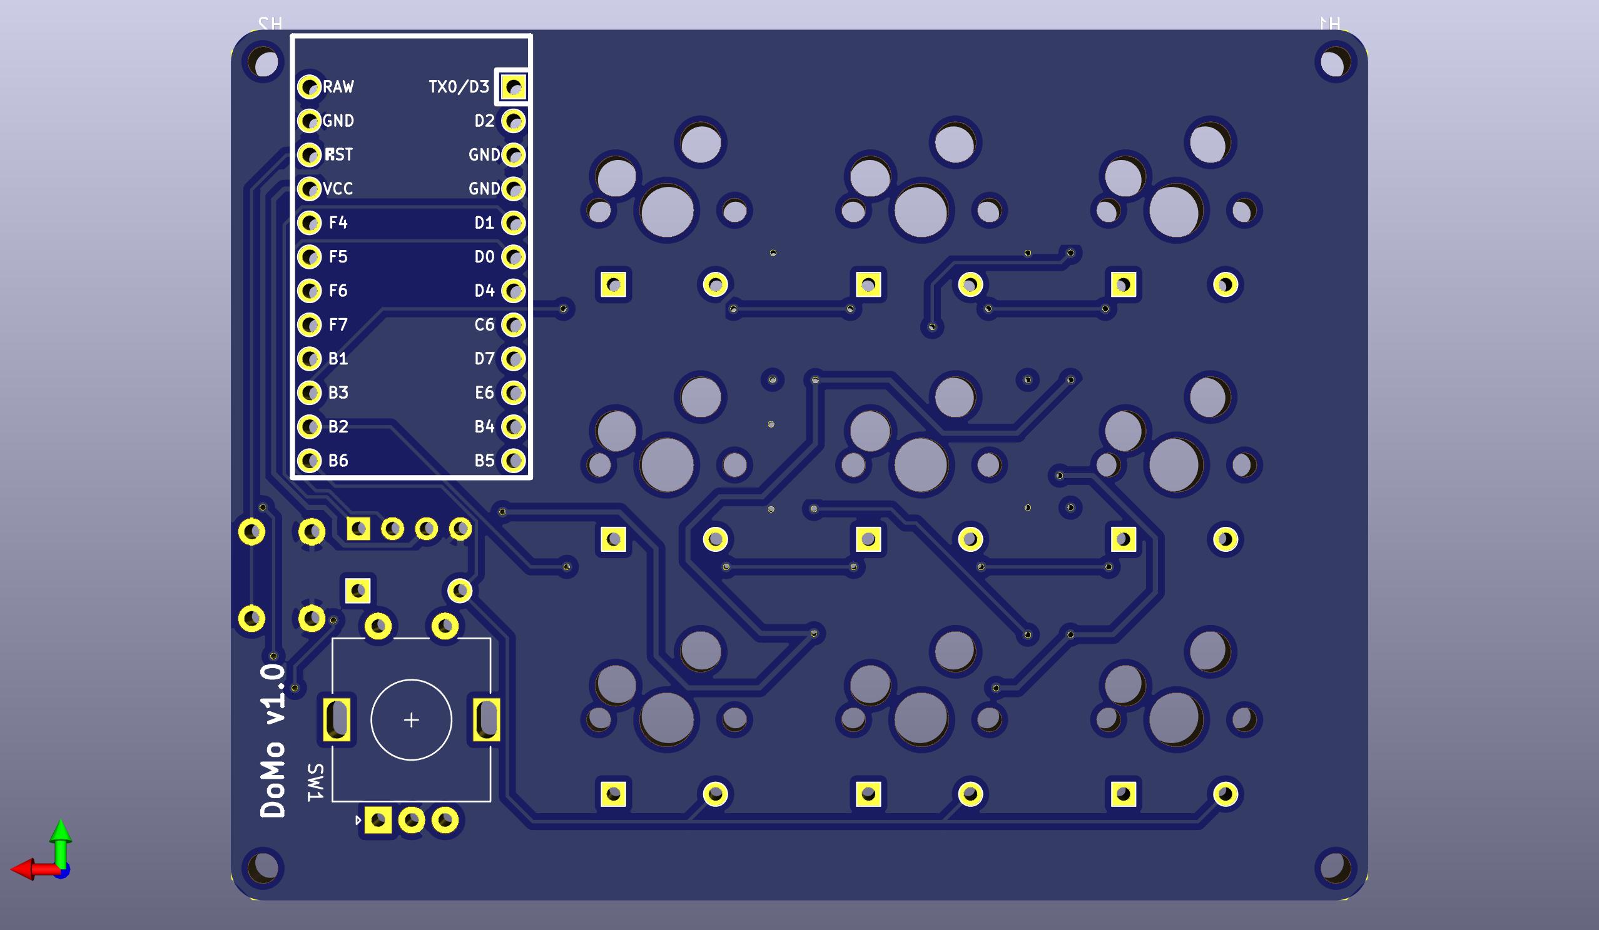
Task: Click the D0 pin label
Action: tap(484, 257)
